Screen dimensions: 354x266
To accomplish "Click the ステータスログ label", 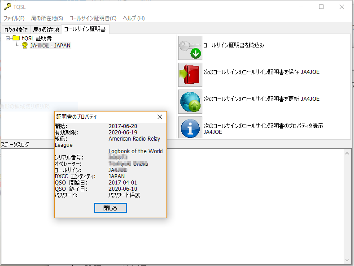I will (x=15, y=145).
